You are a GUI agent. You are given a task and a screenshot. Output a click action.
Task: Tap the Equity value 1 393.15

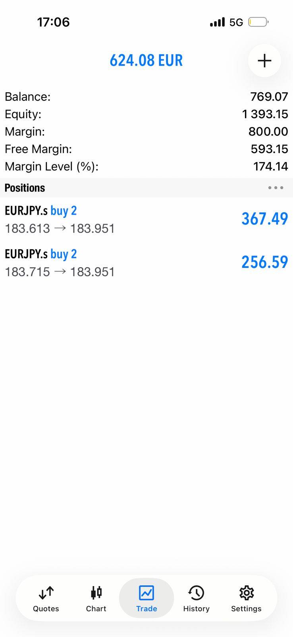[265, 114]
